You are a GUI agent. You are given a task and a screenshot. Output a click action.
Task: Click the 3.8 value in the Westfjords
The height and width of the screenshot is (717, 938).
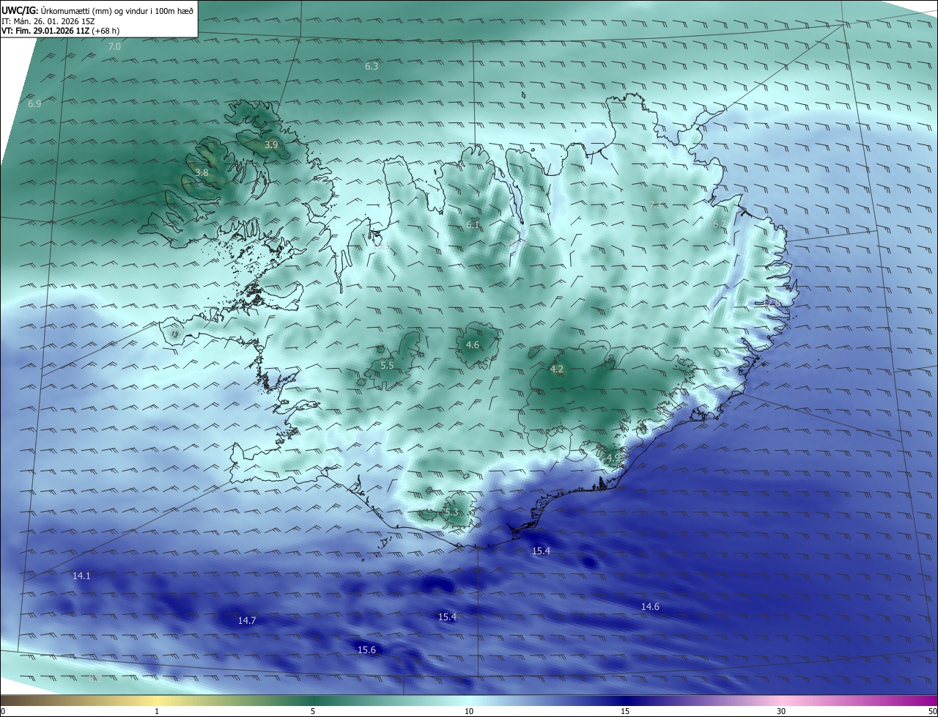202,173
